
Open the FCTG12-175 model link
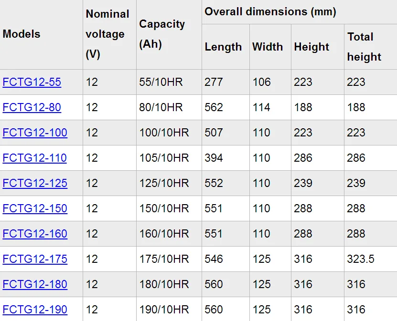coord(35,259)
